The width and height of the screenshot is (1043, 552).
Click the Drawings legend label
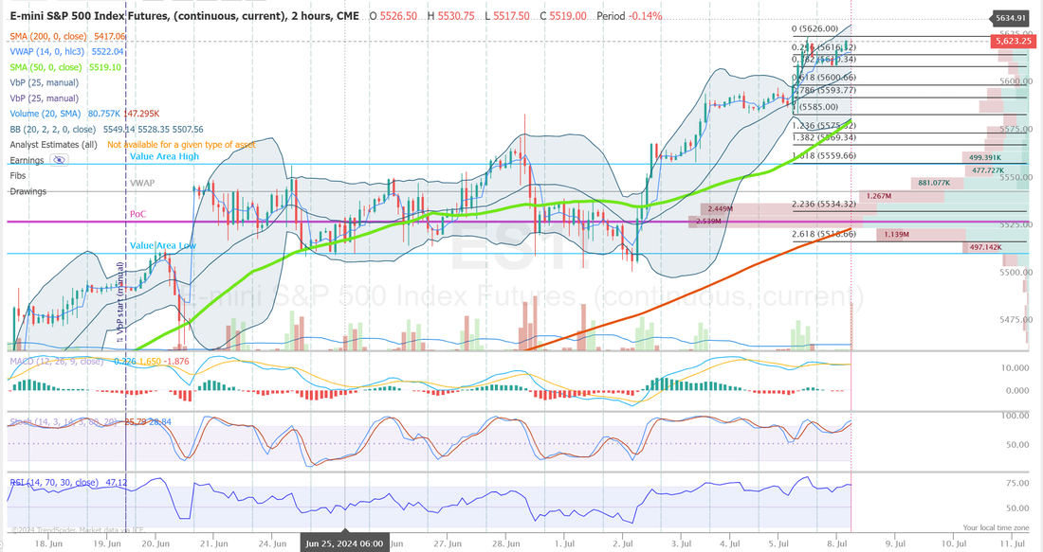coord(27,191)
